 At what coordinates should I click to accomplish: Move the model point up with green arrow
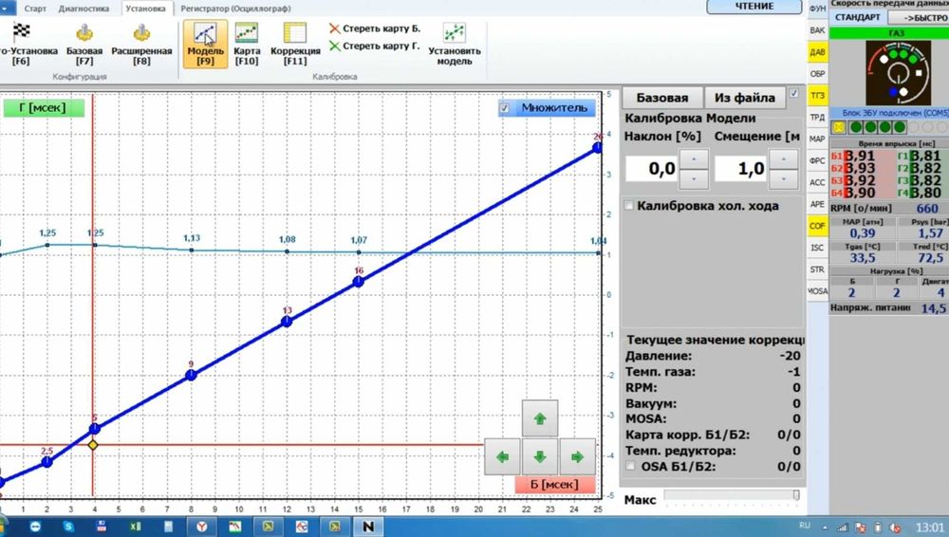tap(540, 418)
